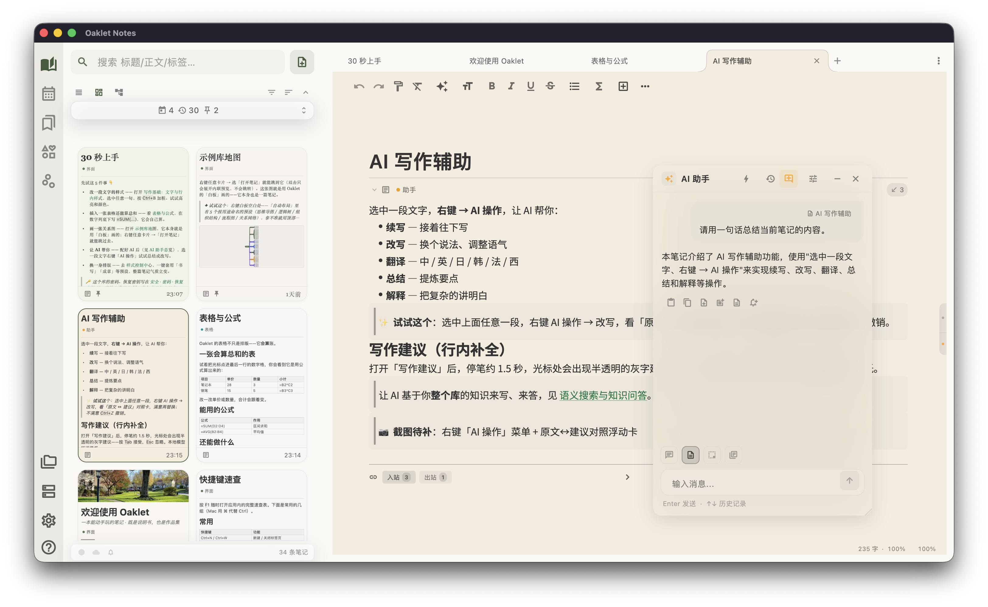
Task: Click the Undo arrow in editor toolbar
Action: 359,86
